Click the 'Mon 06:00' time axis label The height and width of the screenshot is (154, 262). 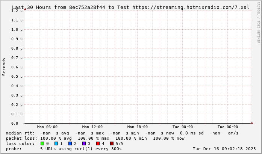point(47,127)
